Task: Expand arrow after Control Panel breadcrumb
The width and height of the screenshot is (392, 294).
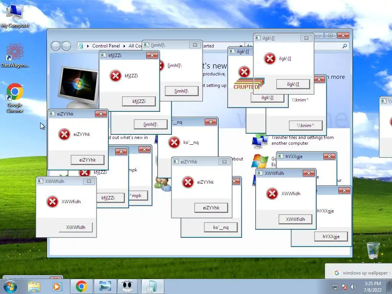Action: (124, 46)
